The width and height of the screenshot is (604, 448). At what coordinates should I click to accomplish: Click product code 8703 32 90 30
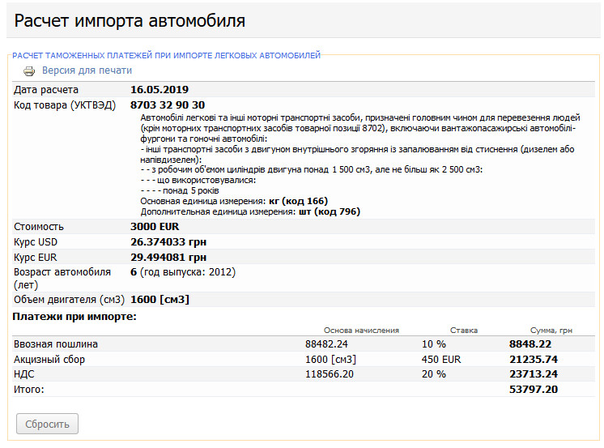[x=168, y=105]
